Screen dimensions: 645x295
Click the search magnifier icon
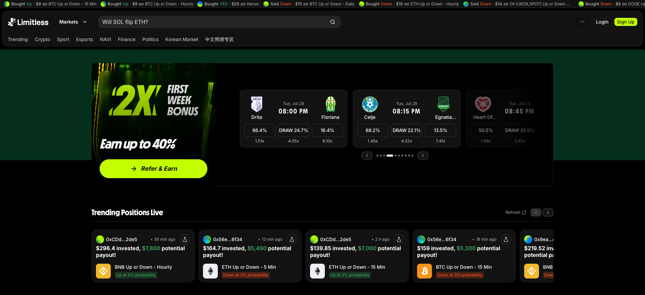click(x=333, y=22)
